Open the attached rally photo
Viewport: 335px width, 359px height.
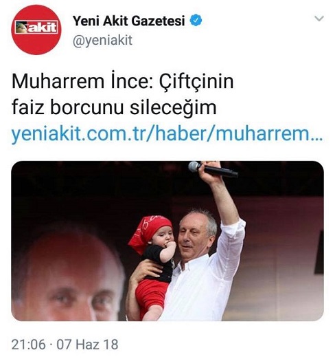(x=167, y=241)
